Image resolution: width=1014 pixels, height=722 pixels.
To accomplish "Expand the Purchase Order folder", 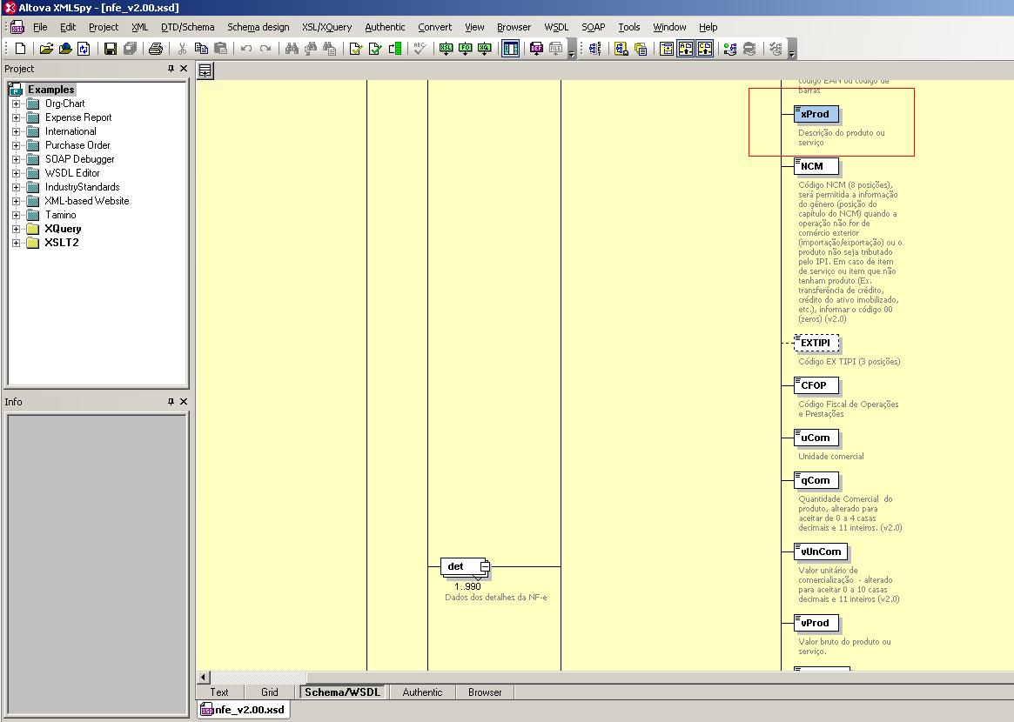I will 16,145.
